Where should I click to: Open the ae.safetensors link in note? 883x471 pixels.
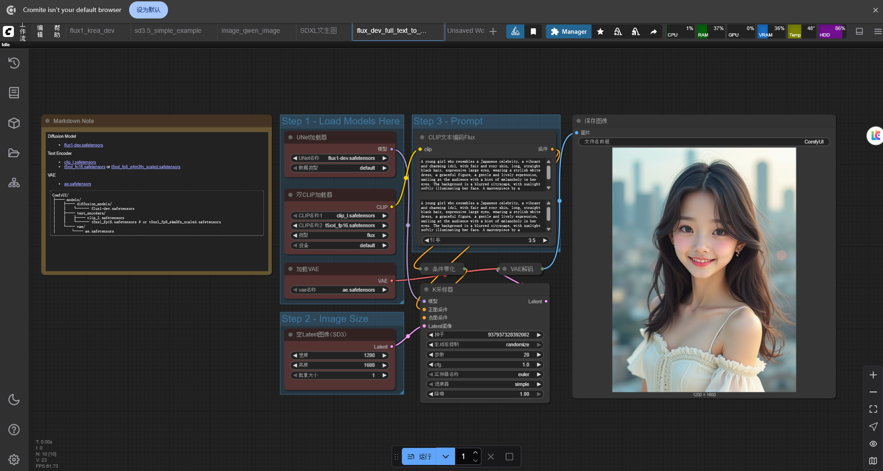pos(78,184)
